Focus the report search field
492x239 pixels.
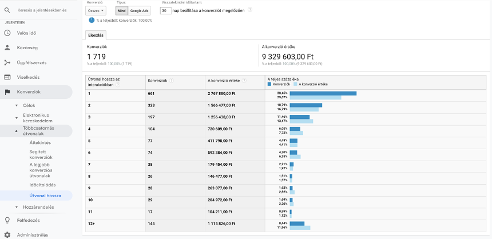coord(42,10)
